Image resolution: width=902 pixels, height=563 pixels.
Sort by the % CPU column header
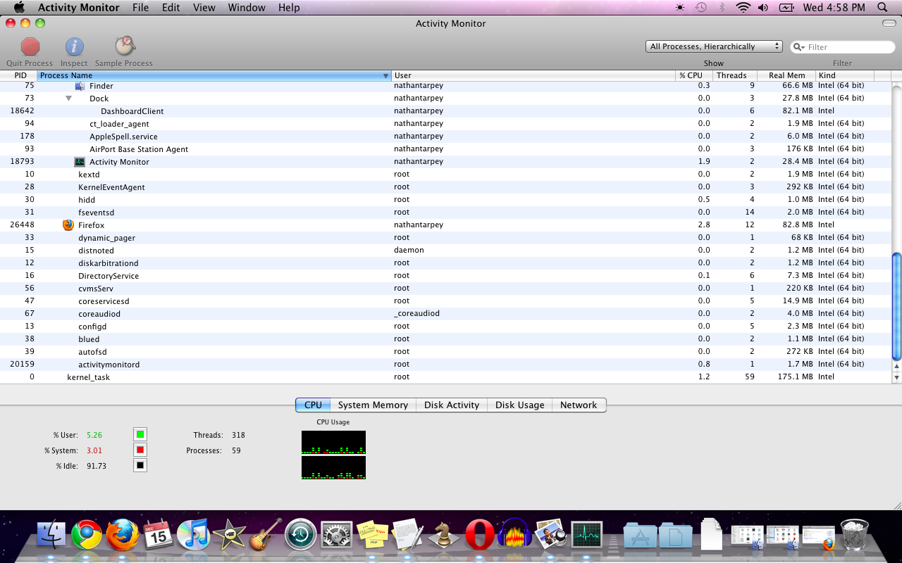694,75
